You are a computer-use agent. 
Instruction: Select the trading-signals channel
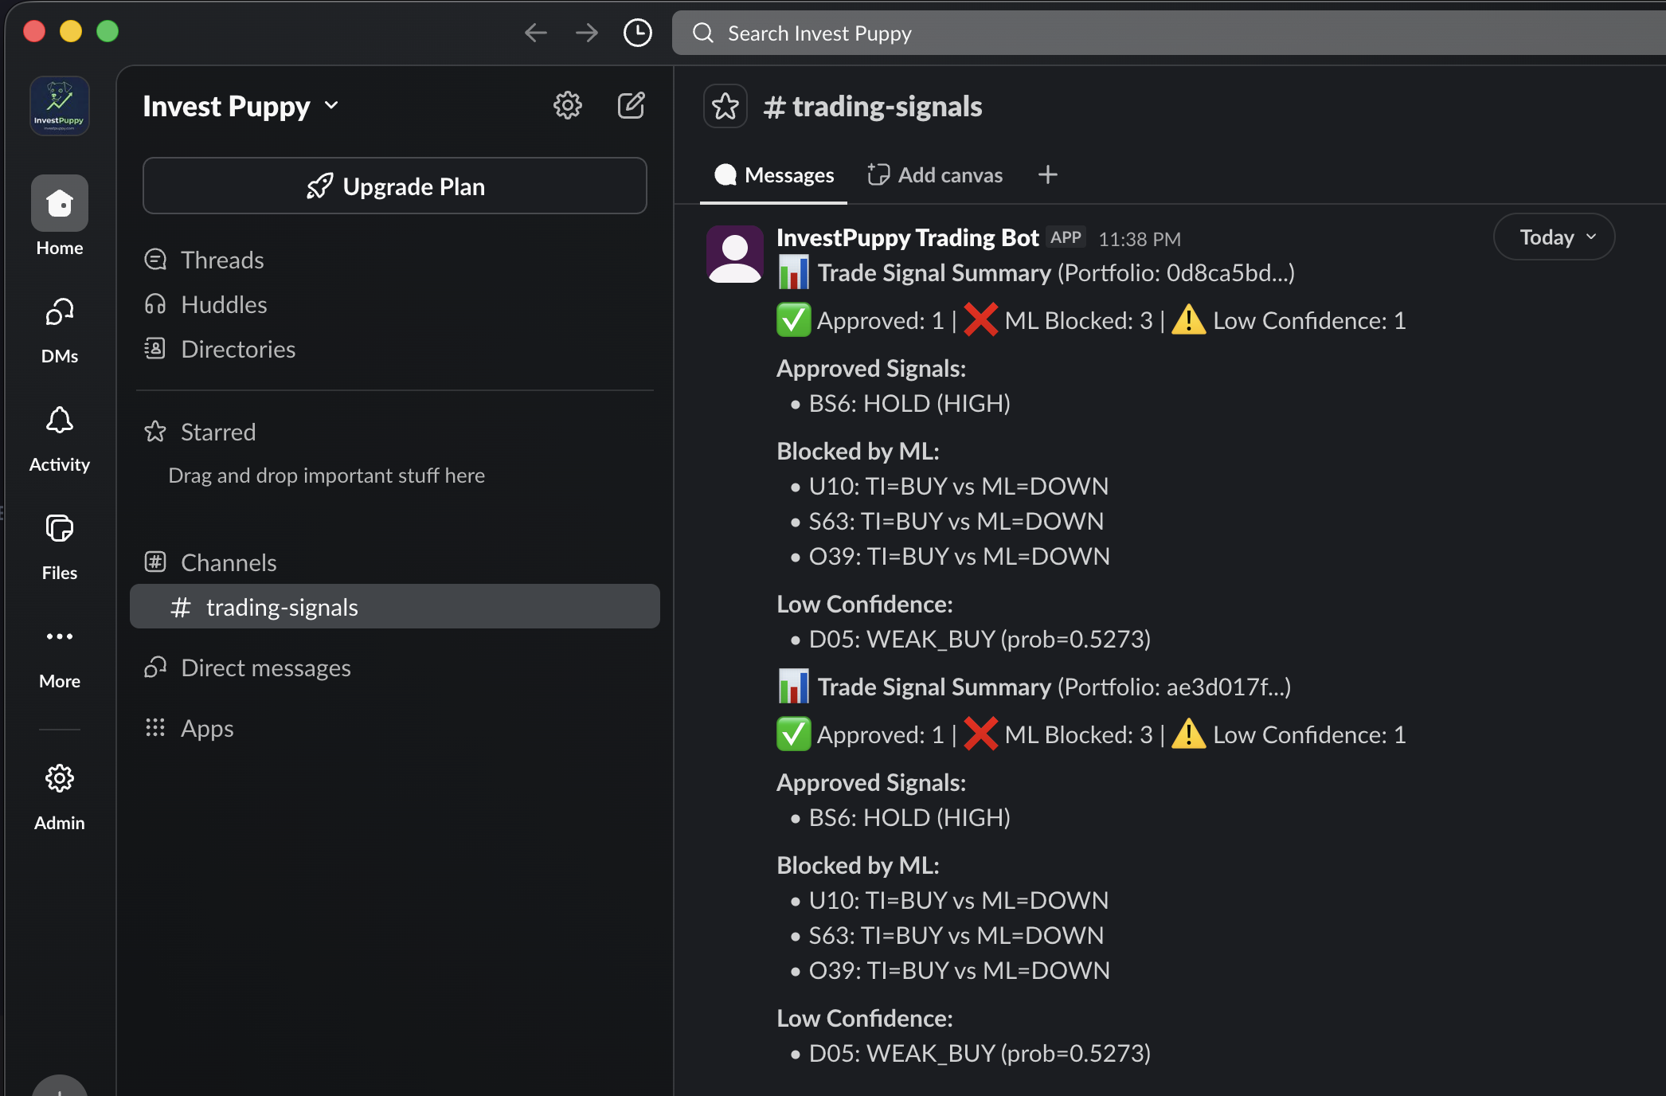coord(395,607)
